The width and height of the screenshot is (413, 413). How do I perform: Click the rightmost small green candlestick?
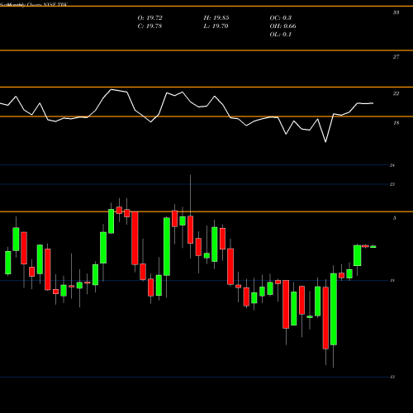(x=373, y=247)
